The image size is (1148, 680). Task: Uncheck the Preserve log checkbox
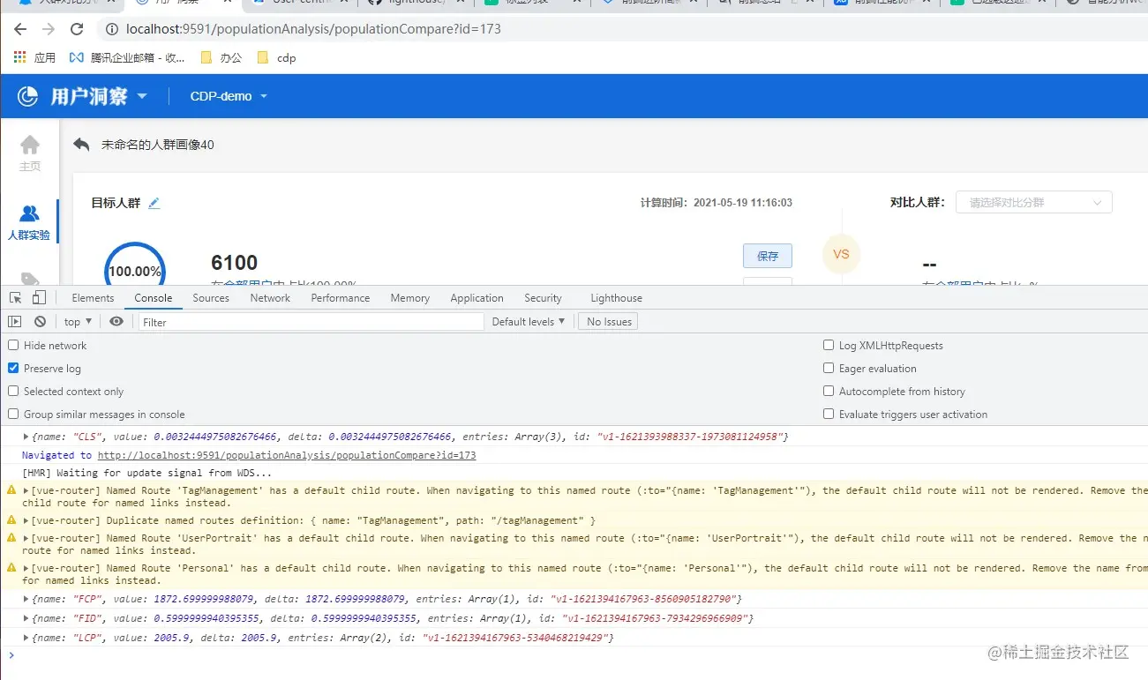point(13,369)
